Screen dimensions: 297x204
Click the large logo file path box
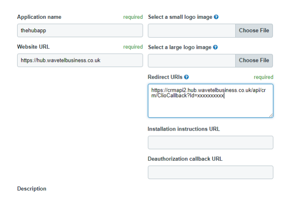coord(192,60)
